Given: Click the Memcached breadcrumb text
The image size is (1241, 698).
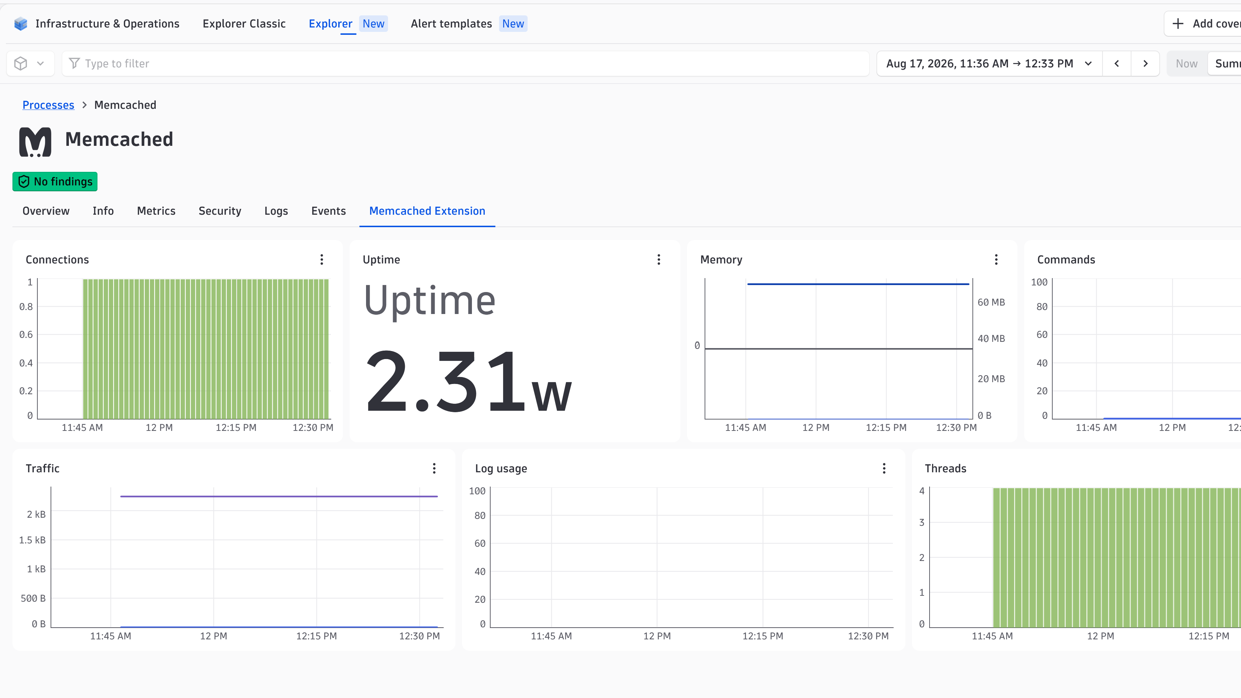Looking at the screenshot, I should click(125, 105).
